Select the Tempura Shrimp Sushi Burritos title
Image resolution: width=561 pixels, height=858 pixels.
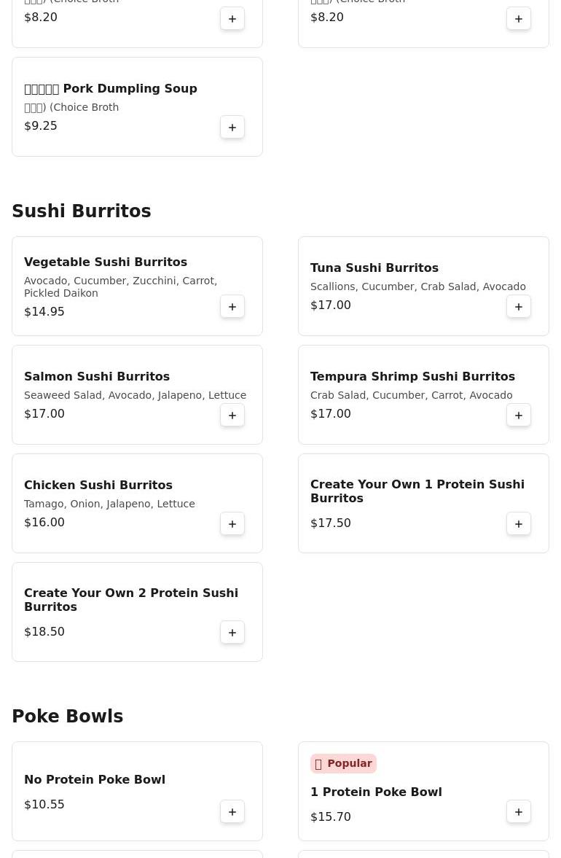(x=412, y=376)
